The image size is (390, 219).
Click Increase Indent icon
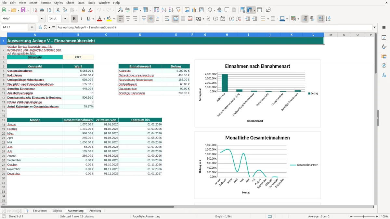248,19
